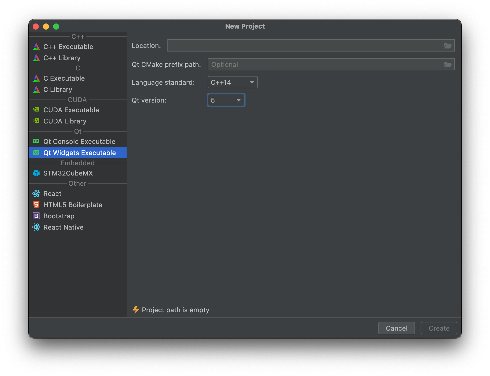Choose C Executable project type
Viewport: 490px width, 376px height.
click(78, 78)
